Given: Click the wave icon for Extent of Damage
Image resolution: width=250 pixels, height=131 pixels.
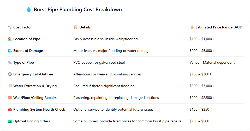Looking at the screenshot, I should [10, 51].
